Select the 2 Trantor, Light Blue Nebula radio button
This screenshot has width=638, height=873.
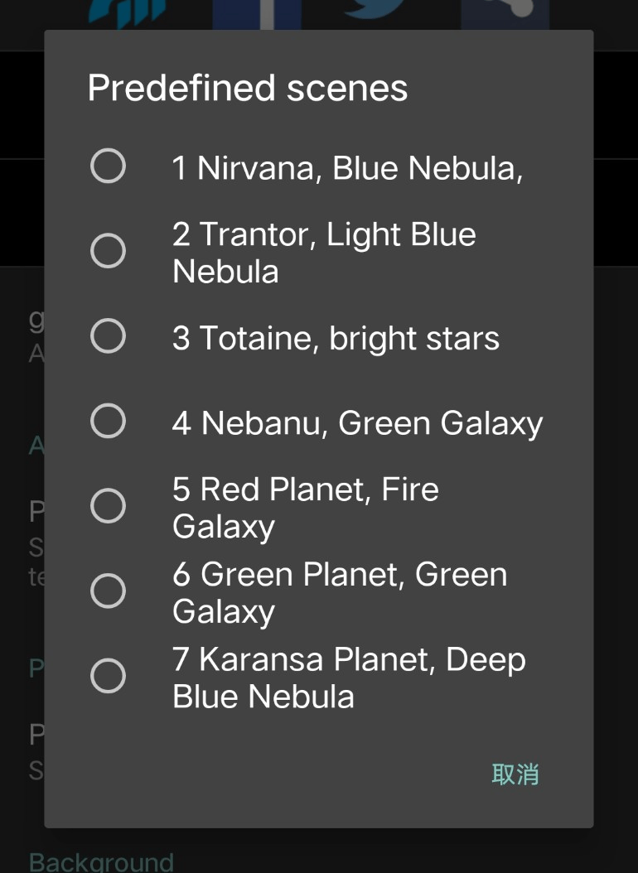pyautogui.click(x=108, y=251)
